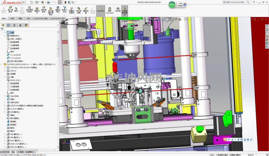Open Linear Component Pattern dropdown arrow
This screenshot has width=269, height=156.
point(30,15)
